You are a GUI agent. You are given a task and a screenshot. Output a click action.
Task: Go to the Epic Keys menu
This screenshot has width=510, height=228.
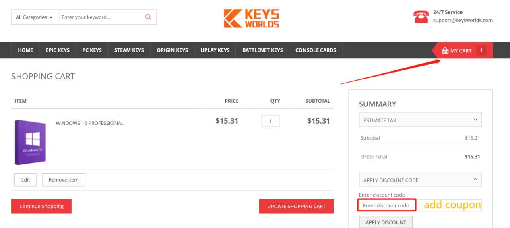pos(58,50)
